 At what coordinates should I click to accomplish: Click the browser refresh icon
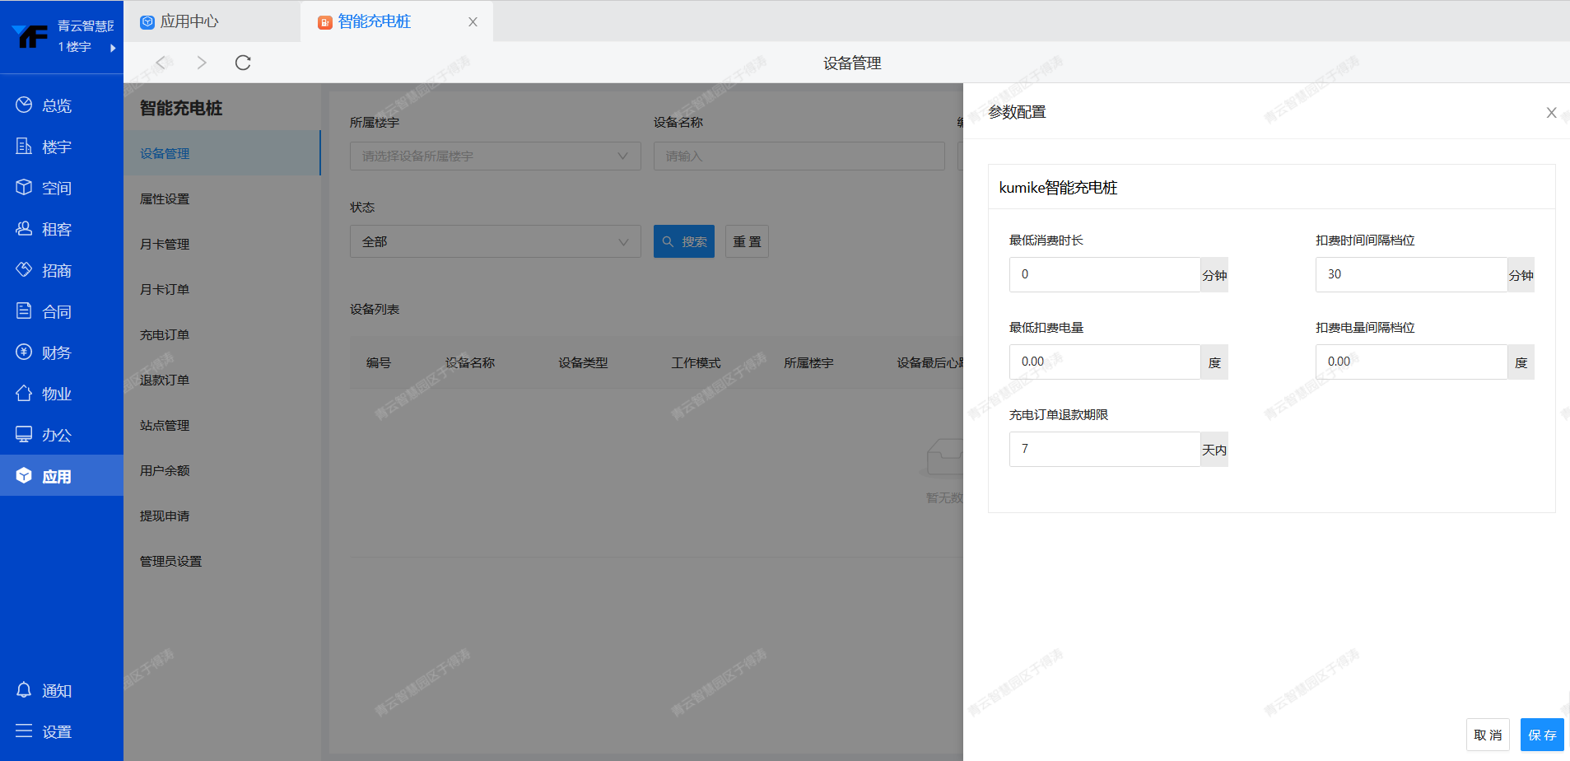[x=243, y=63]
